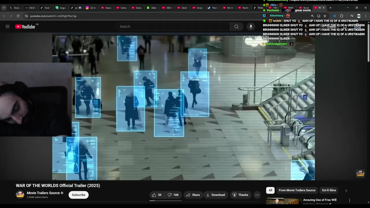Click the address bar URL
Screen dimensions: 370x208
[53, 16]
